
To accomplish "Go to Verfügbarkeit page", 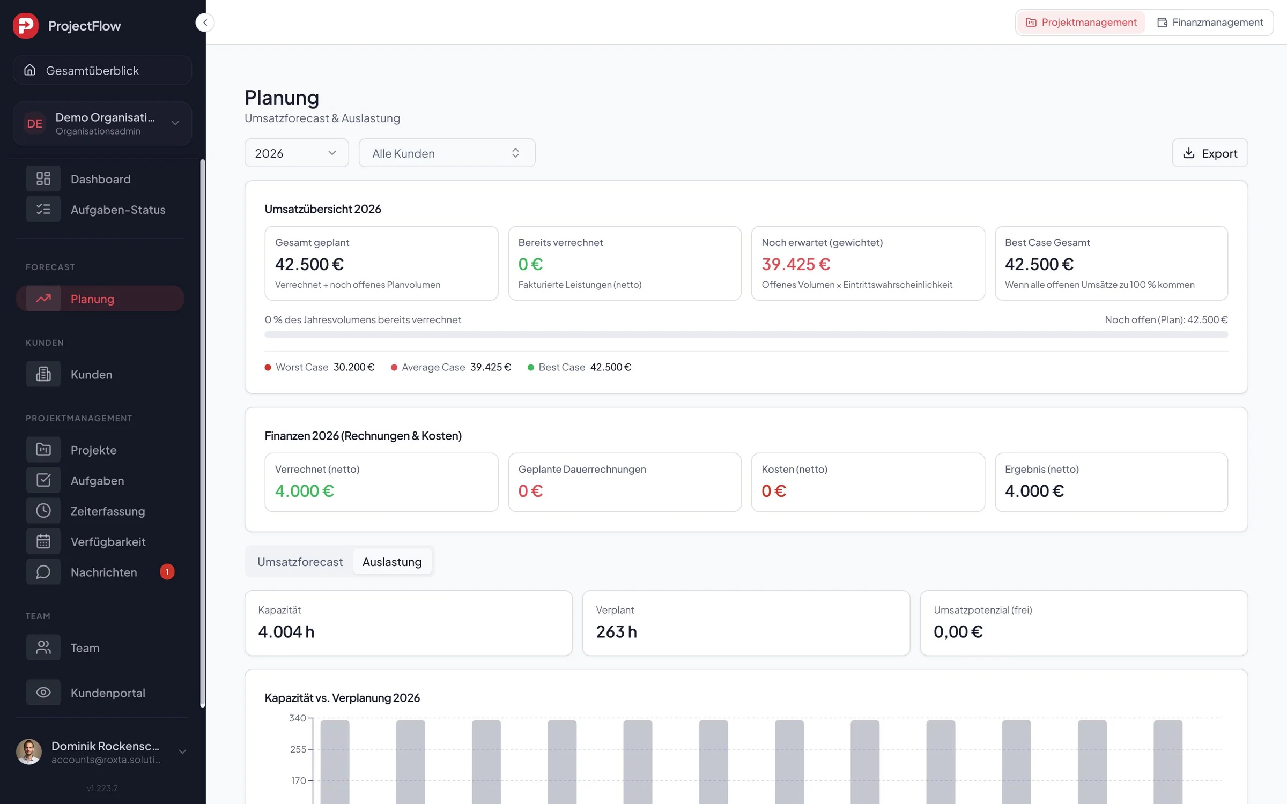I will pos(100,541).
